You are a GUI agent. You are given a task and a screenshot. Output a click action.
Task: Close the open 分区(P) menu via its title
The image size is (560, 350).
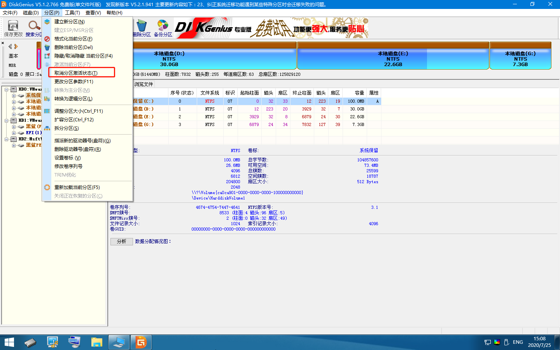52,13
